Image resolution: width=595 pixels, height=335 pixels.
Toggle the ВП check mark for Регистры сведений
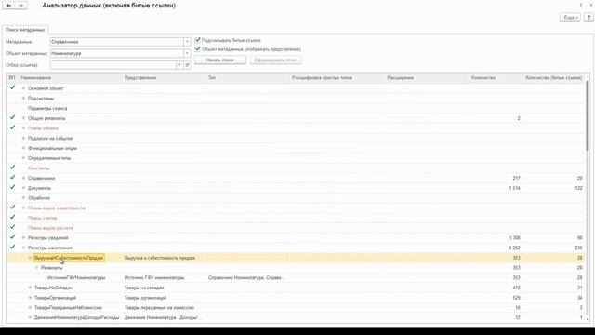pyautogui.click(x=12, y=237)
